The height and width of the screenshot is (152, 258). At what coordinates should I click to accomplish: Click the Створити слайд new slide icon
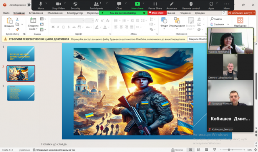click(33, 21)
